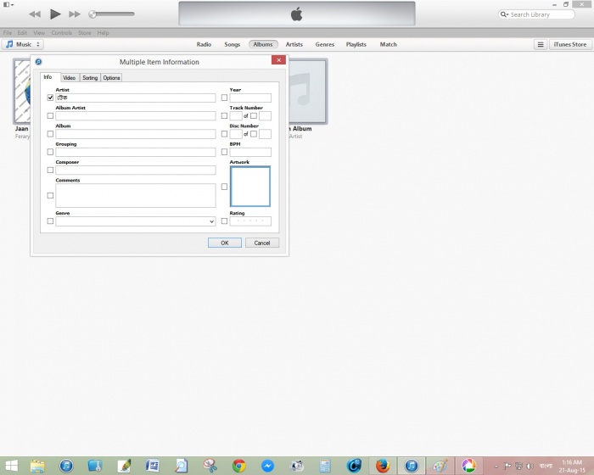594x475 pixels.
Task: Open the Edit menu
Action: 22,33
